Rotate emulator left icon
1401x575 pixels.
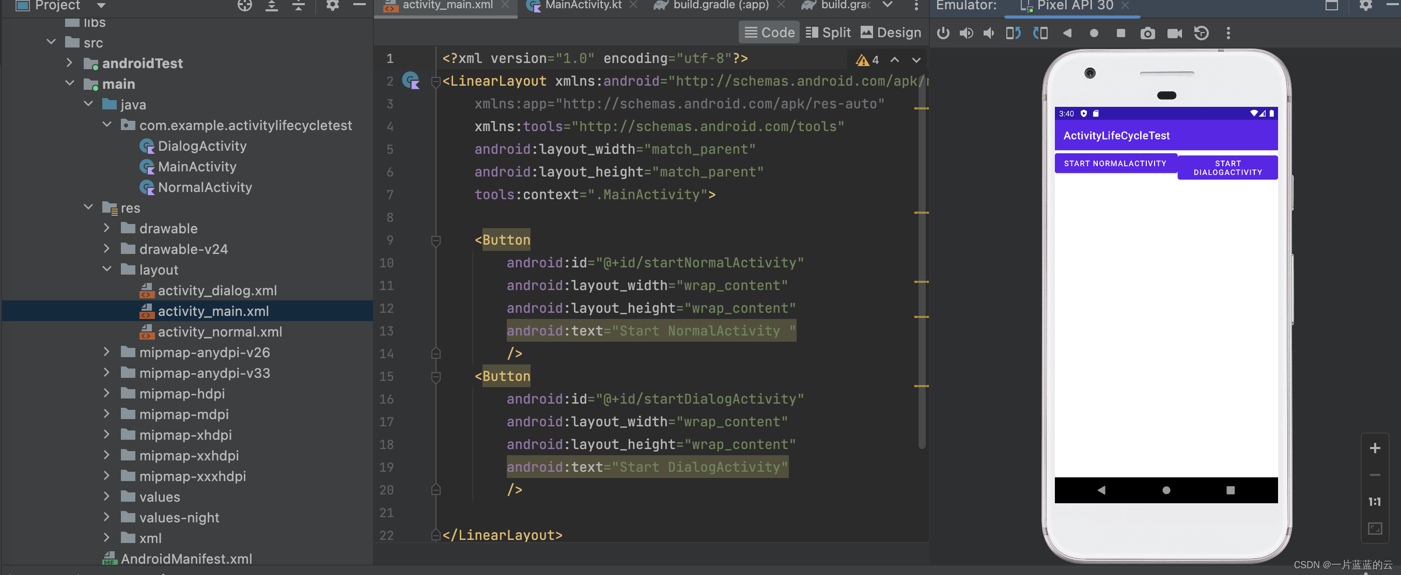pos(1013,33)
